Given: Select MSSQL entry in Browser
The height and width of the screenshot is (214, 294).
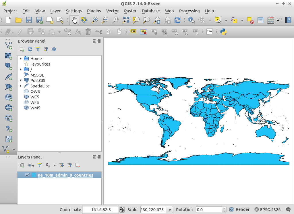Looking at the screenshot, I should click(x=37, y=75).
